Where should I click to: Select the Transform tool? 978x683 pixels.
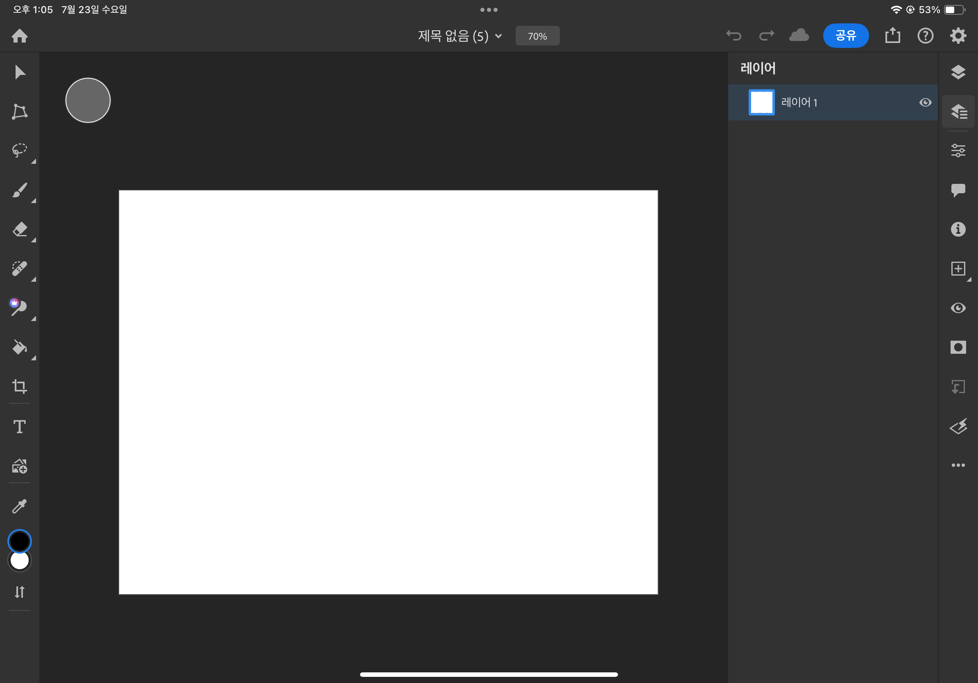click(20, 111)
